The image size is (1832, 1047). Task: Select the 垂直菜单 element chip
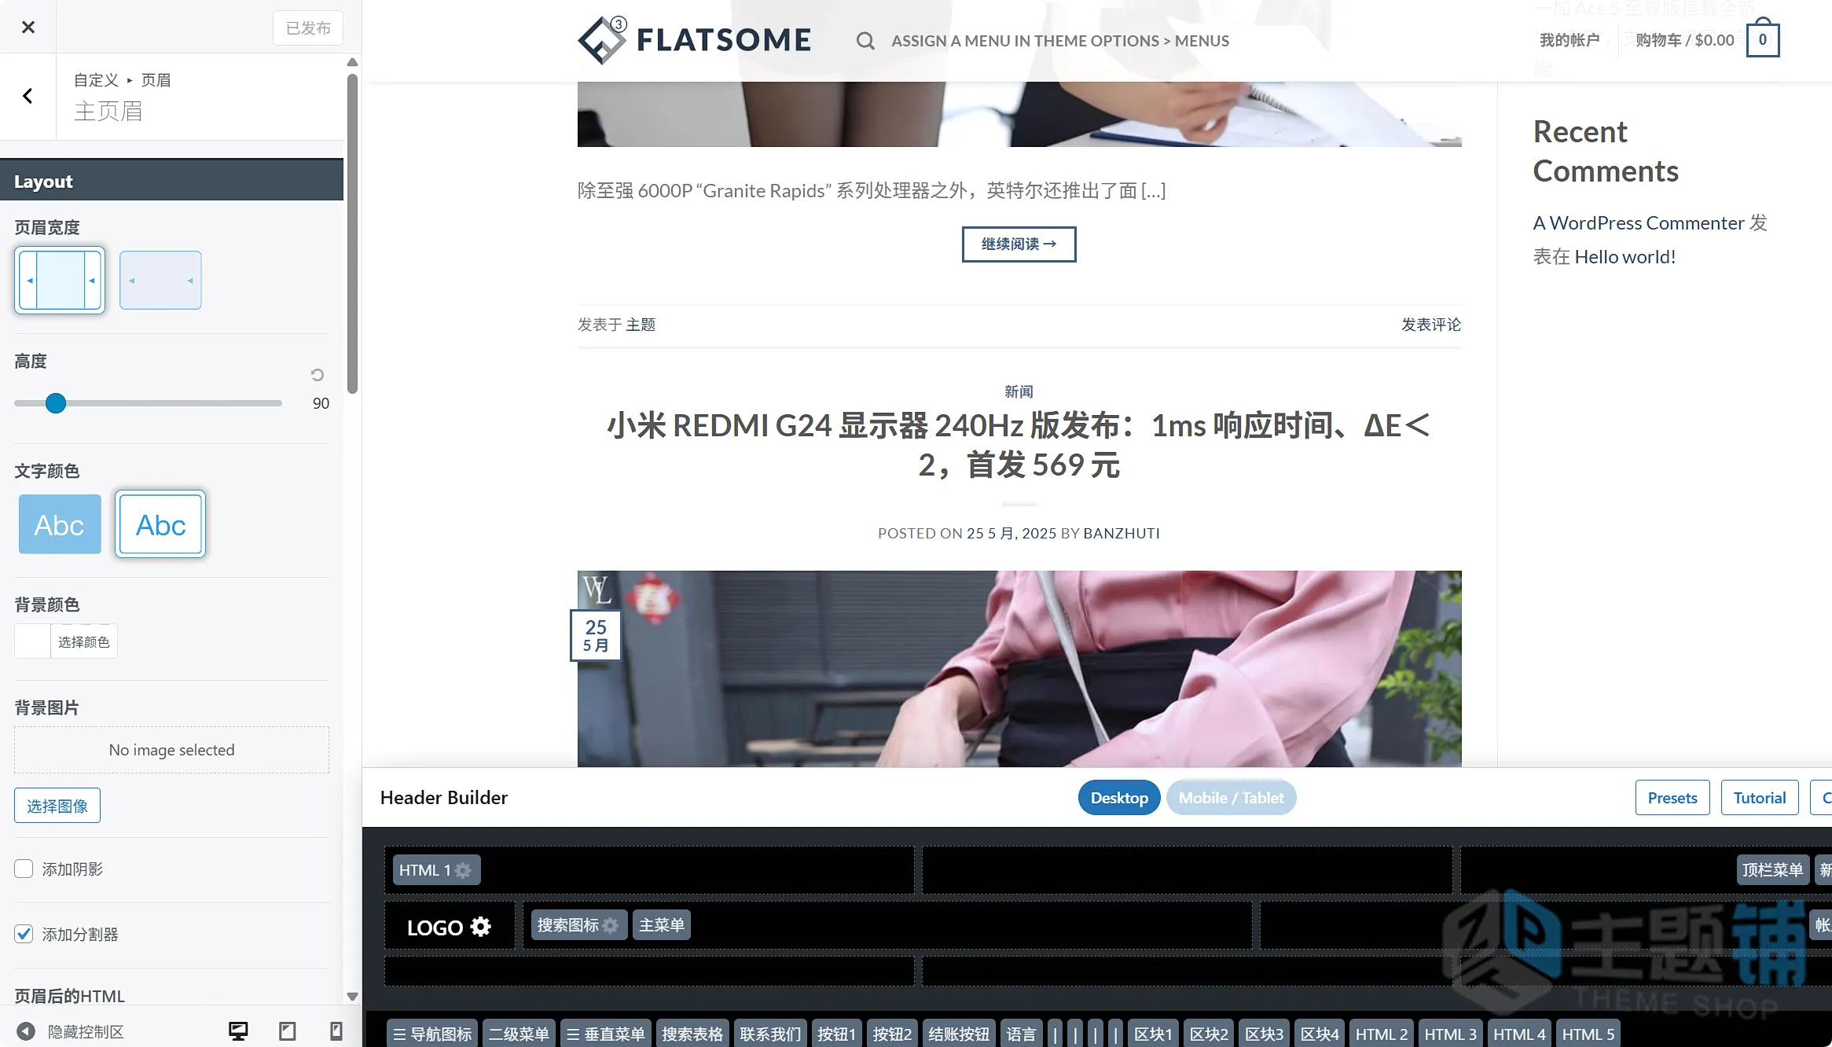(x=606, y=1034)
